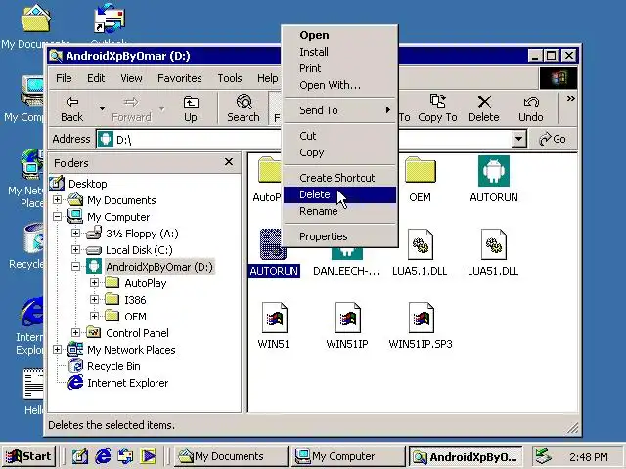This screenshot has height=469, width=626.
Task: Select Desktop in the folder tree
Action: (x=88, y=184)
